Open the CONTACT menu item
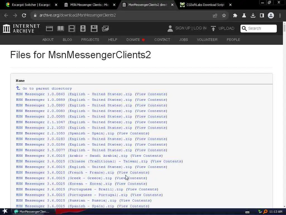Image resolution: width=286 pixels, height=215 pixels. point(162,40)
